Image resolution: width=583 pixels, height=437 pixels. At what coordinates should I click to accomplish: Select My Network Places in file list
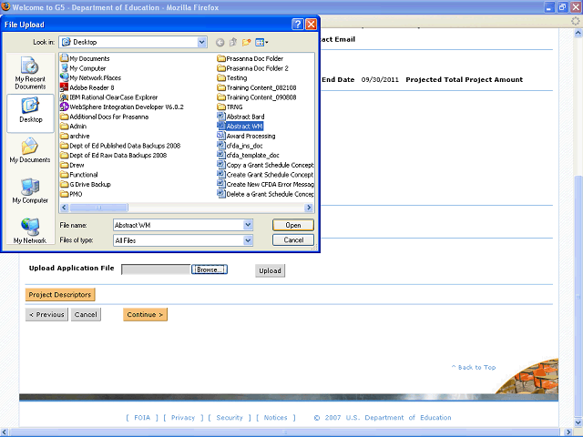90,78
